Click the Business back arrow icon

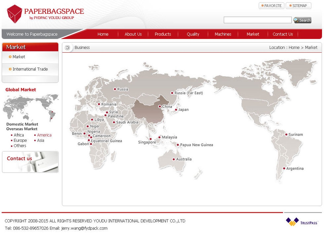point(67,48)
